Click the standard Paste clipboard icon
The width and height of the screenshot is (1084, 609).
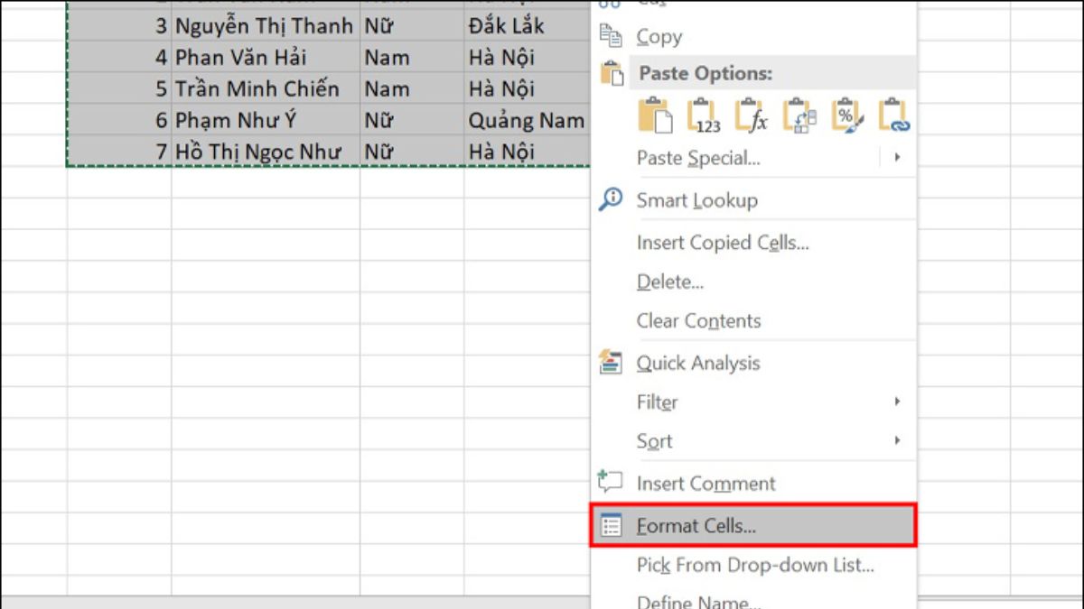tap(656, 116)
